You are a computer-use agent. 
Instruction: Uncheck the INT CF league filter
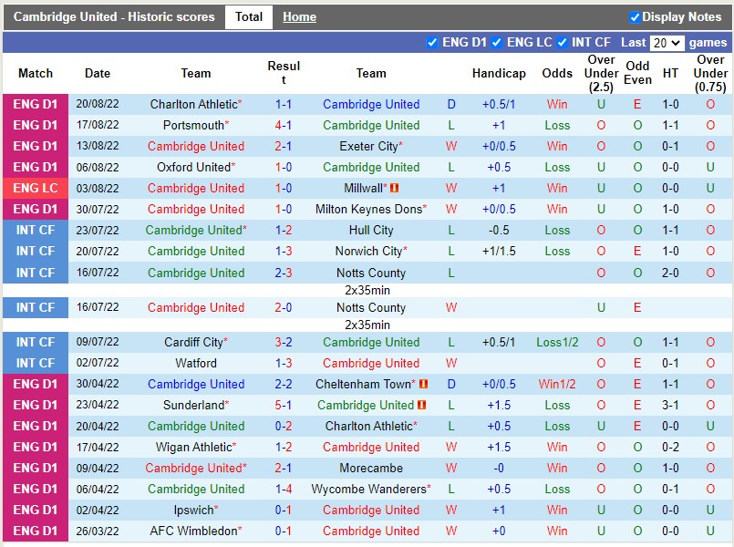(563, 43)
